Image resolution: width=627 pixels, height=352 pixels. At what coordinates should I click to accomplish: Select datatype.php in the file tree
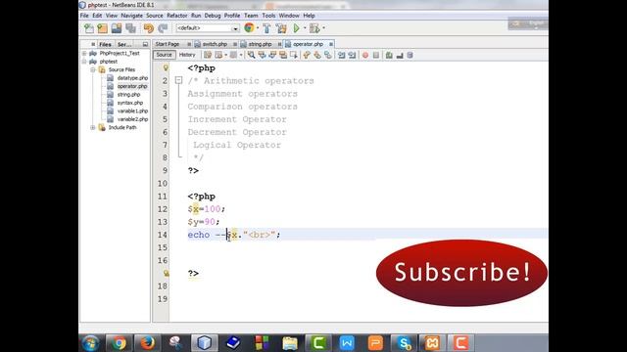(132, 78)
